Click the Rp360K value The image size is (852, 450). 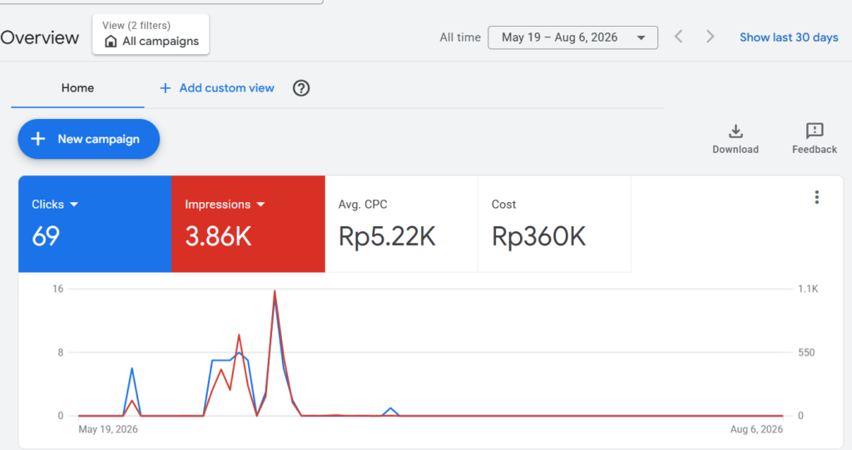pos(538,237)
